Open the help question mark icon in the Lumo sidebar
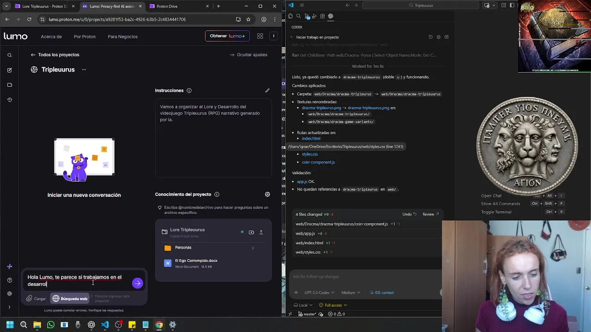 click(9, 280)
